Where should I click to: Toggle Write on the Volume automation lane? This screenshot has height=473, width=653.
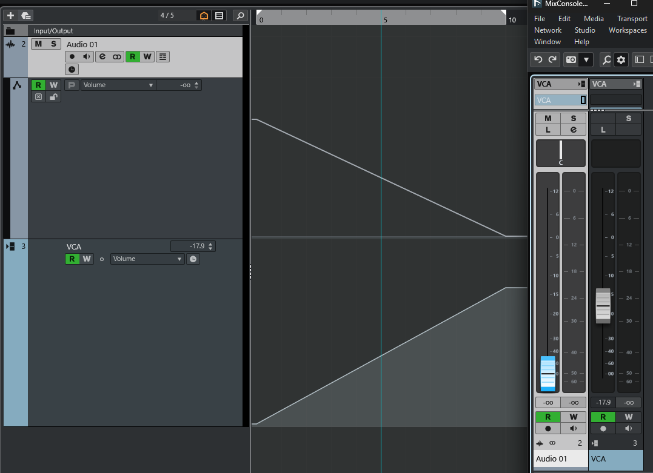pos(53,85)
